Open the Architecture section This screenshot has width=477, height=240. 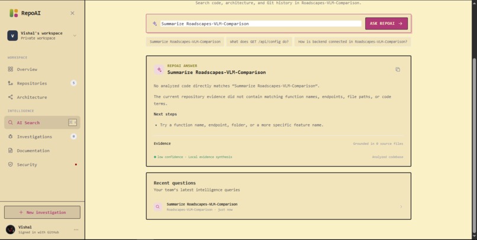click(x=42, y=97)
